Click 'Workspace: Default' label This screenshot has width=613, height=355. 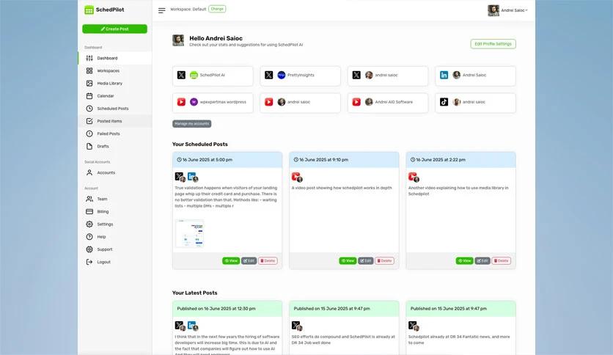[x=188, y=10]
